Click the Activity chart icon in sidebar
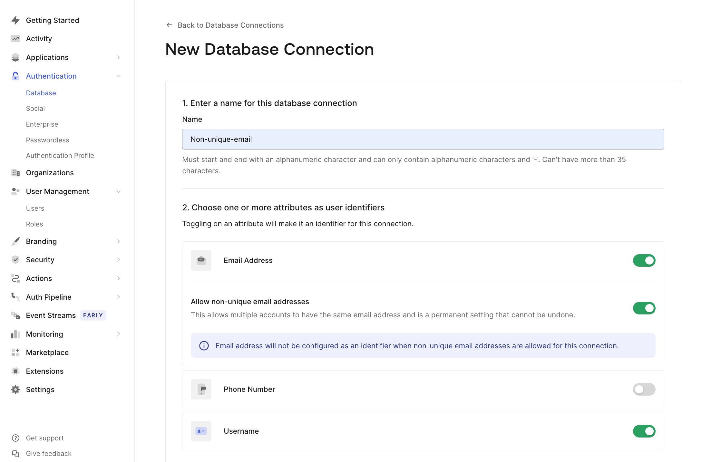Viewport: 711px width, 462px height. pyautogui.click(x=15, y=39)
